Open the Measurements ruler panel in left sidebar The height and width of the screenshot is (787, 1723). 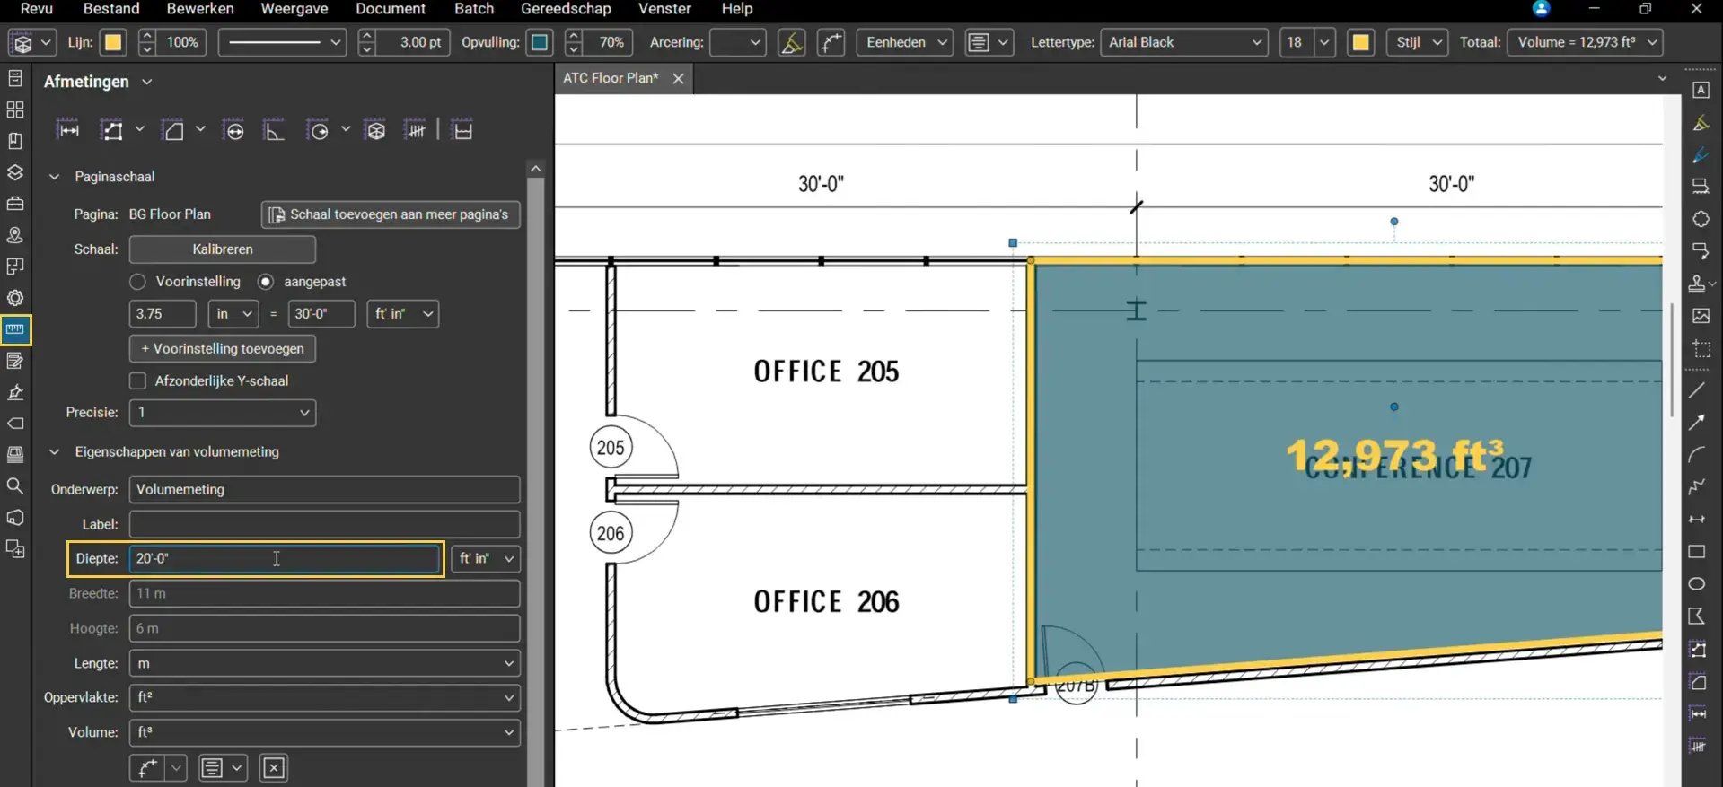click(x=15, y=329)
